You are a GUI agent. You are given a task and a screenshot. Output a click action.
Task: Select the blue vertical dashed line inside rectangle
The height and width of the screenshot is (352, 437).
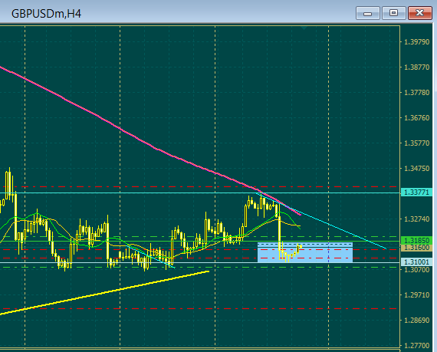click(x=329, y=252)
